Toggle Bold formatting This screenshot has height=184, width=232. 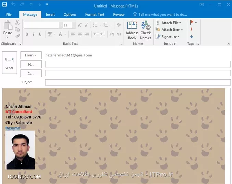(27, 34)
